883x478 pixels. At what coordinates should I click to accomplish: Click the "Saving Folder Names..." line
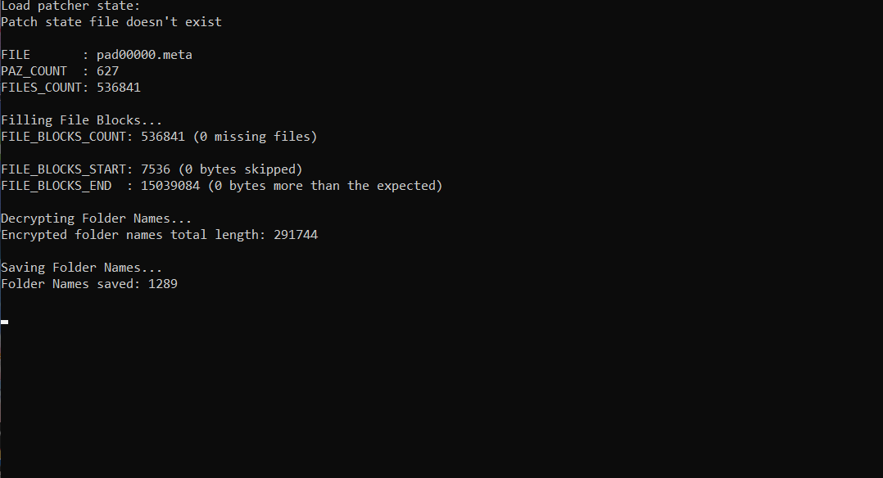[82, 268]
